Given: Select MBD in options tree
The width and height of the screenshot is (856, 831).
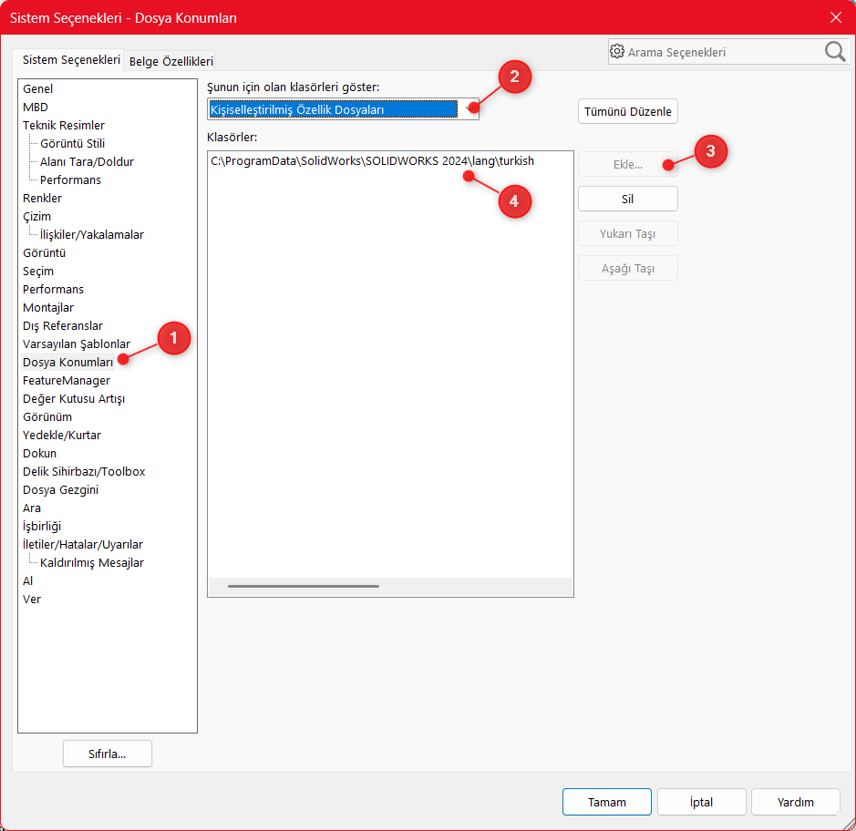Looking at the screenshot, I should point(36,107).
